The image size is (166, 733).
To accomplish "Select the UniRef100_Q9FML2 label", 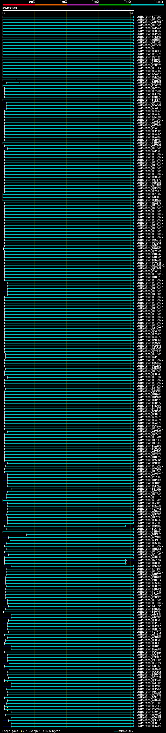I will click(x=149, y=486).
